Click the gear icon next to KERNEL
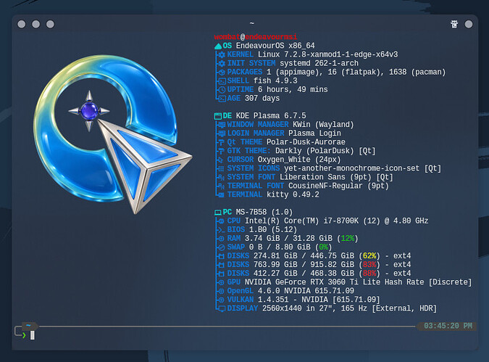The image size is (489, 362). [x=222, y=55]
